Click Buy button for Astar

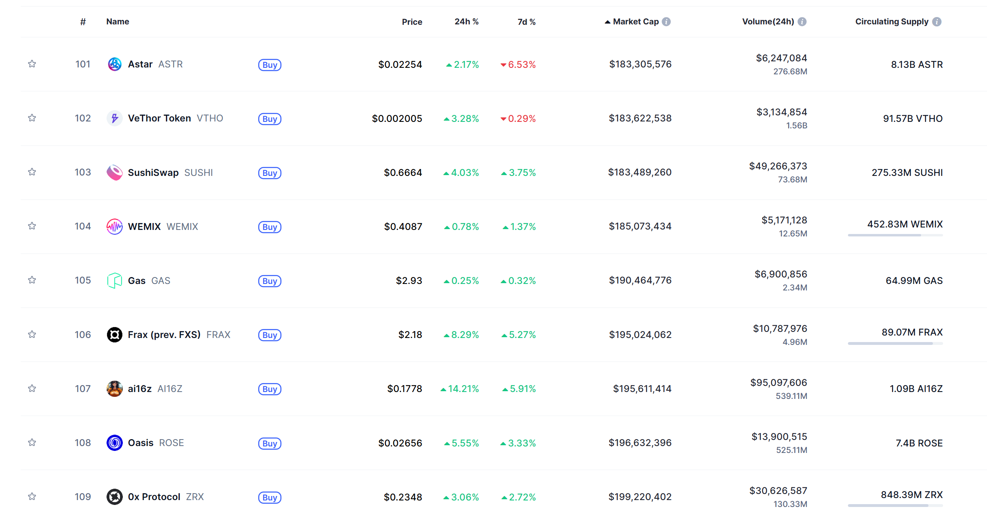coord(270,65)
